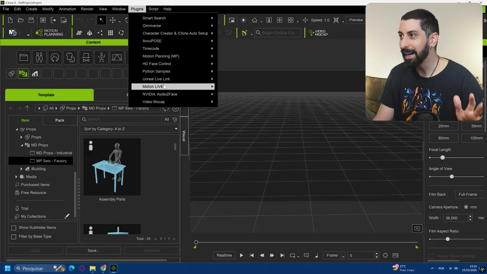Select the character actor icon in Content
The image size is (487, 274).
(x=39, y=57)
